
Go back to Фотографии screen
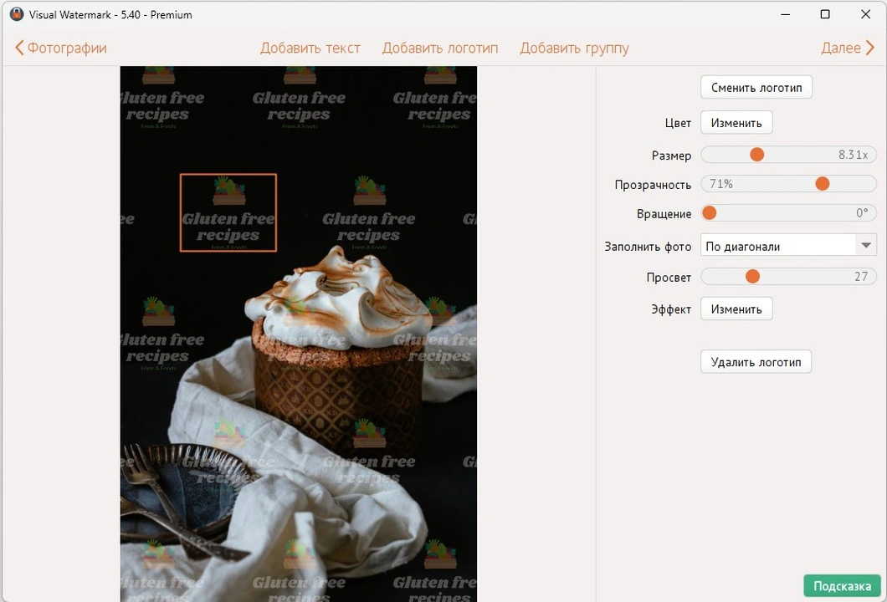coord(60,48)
